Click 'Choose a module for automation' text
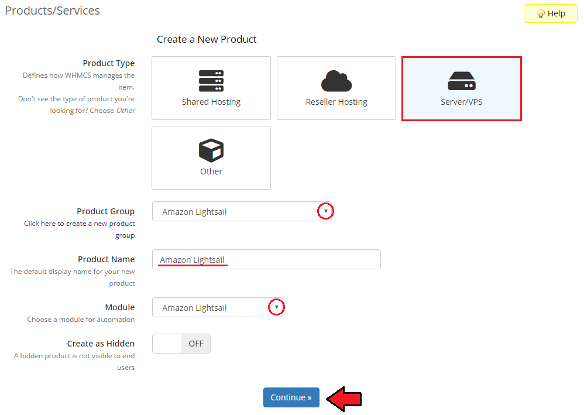This screenshot has height=415, width=584. [81, 319]
